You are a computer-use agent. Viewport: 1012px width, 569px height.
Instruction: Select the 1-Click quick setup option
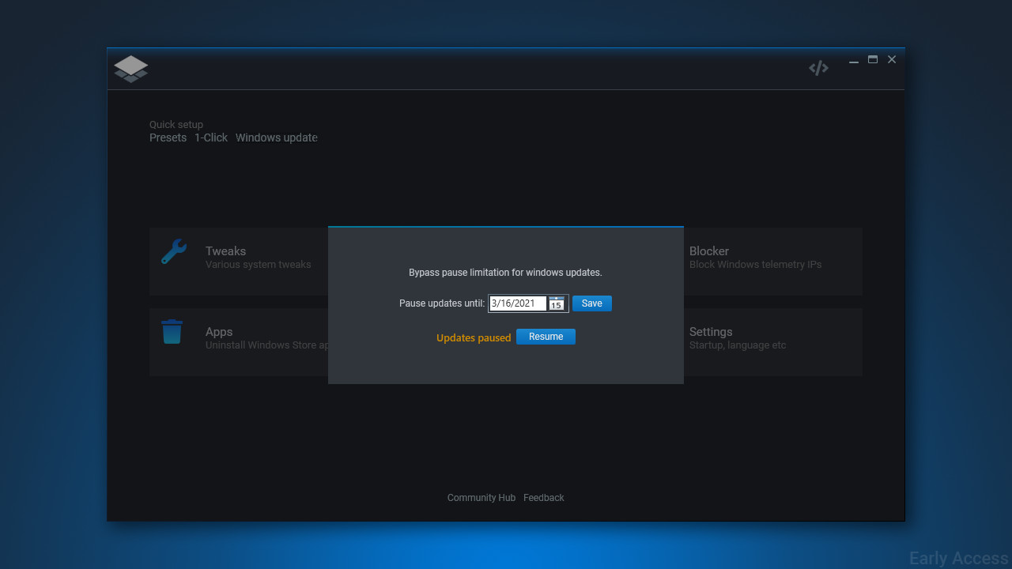[x=210, y=138]
